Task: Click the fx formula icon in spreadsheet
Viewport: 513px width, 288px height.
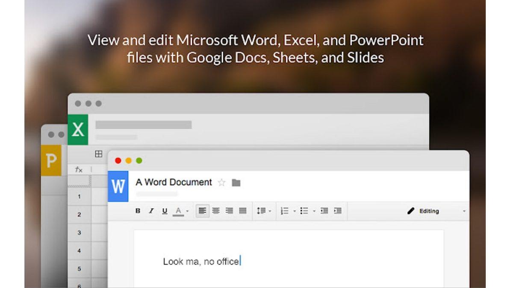Action: [78, 169]
